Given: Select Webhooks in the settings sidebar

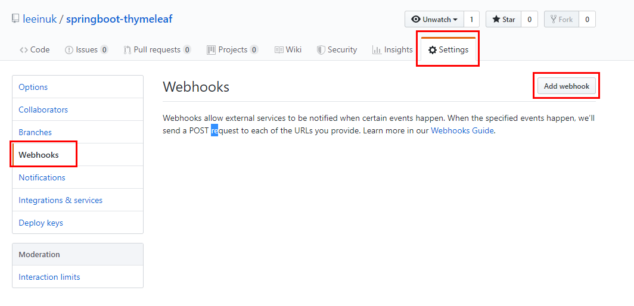Looking at the screenshot, I should (x=77, y=155).
